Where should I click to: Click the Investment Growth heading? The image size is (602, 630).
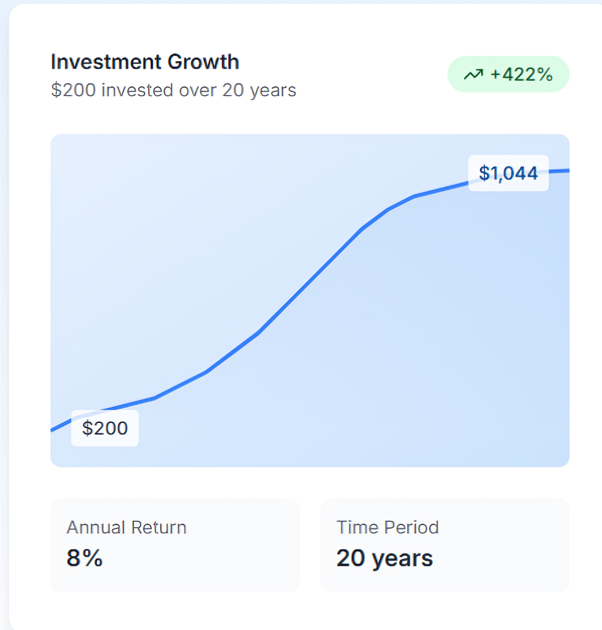(145, 62)
